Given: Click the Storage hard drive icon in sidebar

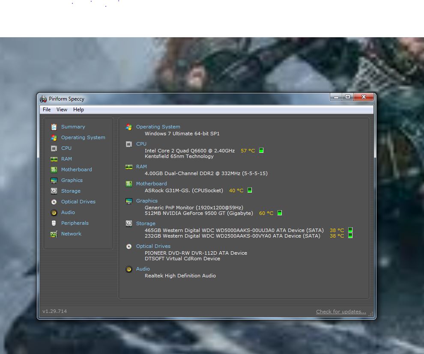Looking at the screenshot, I should pyautogui.click(x=54, y=191).
